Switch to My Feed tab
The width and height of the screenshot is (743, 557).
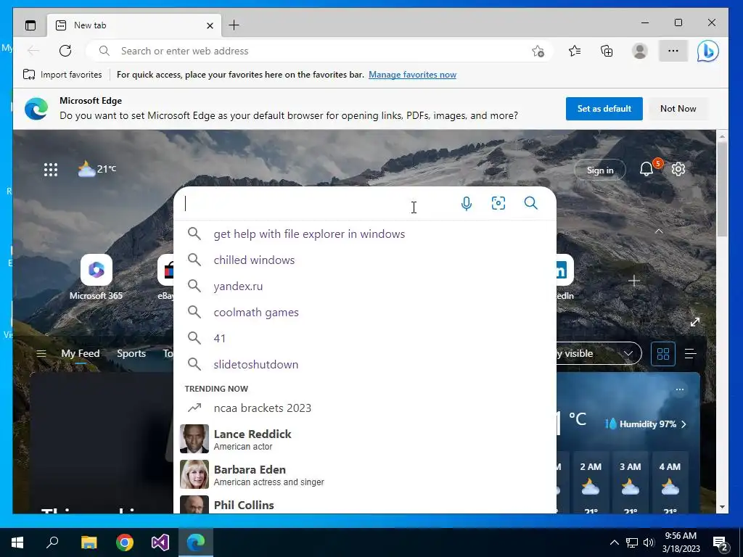81,353
